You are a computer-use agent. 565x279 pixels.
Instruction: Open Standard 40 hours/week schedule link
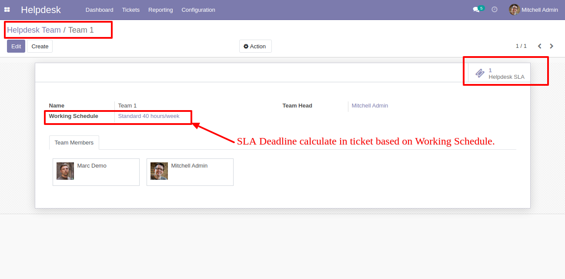tap(149, 116)
